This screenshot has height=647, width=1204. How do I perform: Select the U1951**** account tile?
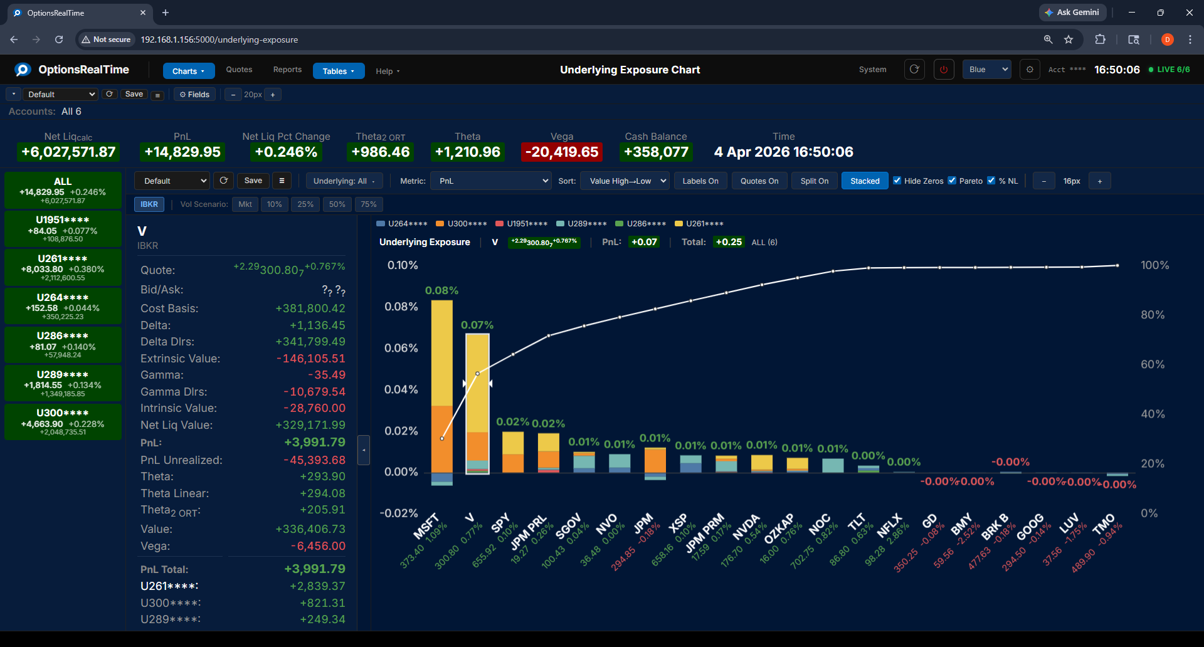coord(63,229)
